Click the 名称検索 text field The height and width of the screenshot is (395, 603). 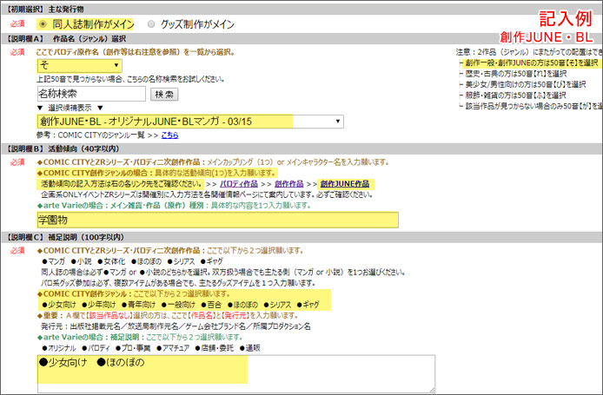coord(92,93)
